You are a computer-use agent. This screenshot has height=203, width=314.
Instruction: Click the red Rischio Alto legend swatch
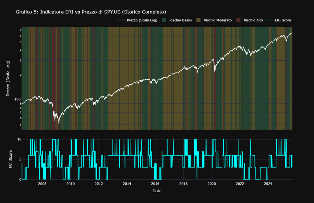[238, 20]
